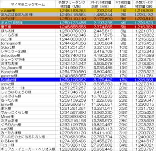156x151 pixels.
Task: Select the tomiyamo様 name cell
Action: (28, 43)
